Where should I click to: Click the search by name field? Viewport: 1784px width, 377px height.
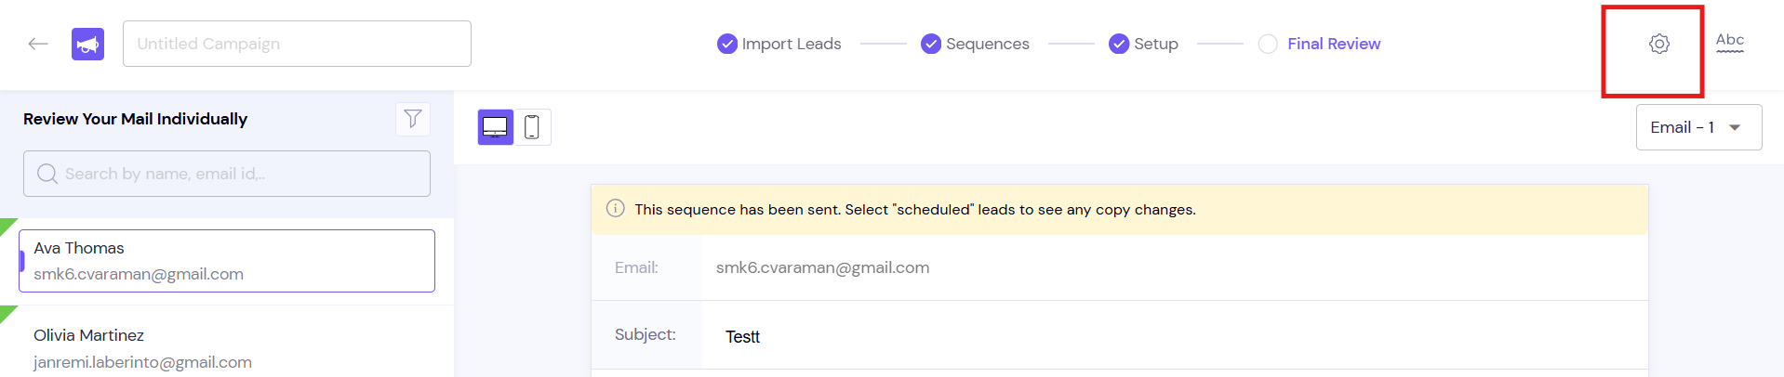227,174
